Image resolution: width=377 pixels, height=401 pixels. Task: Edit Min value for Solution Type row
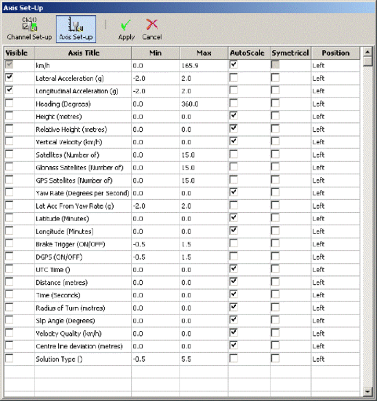[156, 359]
